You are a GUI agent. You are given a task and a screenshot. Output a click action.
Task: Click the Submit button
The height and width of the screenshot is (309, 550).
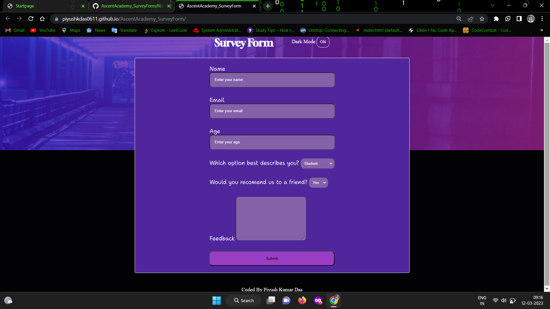272,258
